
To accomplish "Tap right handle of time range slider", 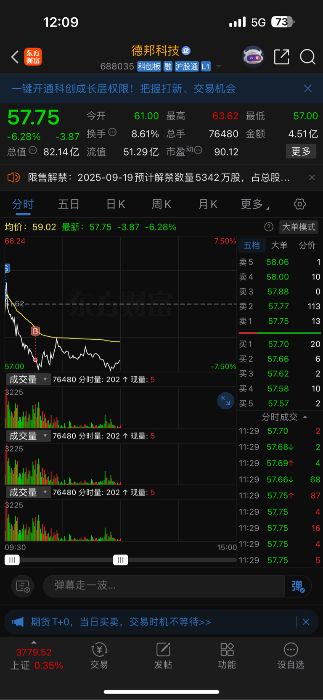I will coord(121,560).
